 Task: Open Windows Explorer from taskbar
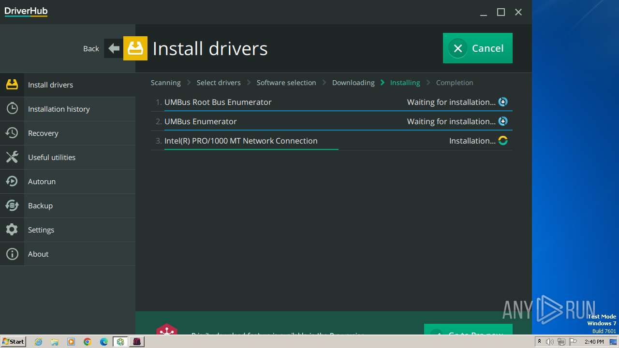55,342
